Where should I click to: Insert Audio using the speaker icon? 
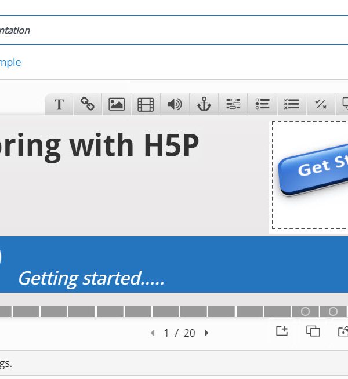coord(175,104)
